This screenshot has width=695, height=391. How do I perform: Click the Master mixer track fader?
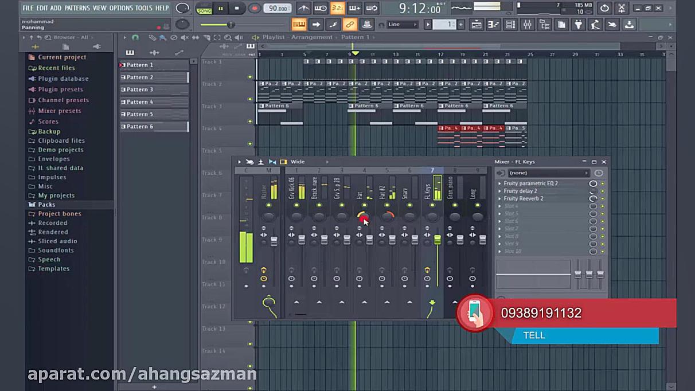pyautogui.click(x=274, y=241)
